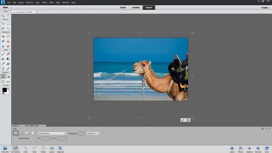Select the Crop tool

(3, 76)
